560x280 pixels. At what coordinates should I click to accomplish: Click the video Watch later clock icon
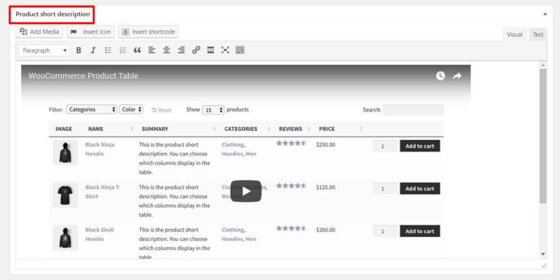pos(440,76)
